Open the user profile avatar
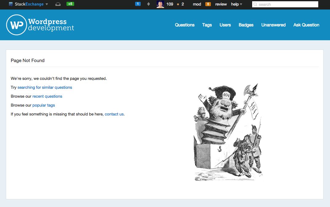This screenshot has width=330, height=207. [x=160, y=4]
